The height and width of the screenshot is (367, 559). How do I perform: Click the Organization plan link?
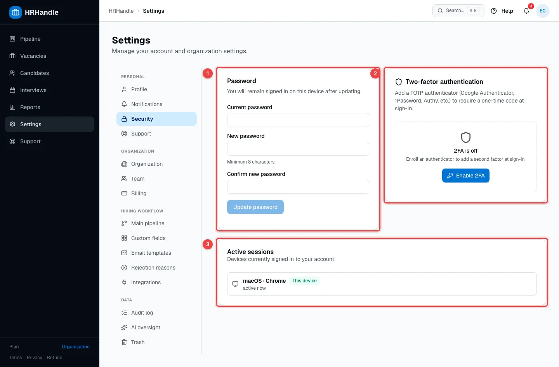[76, 347]
